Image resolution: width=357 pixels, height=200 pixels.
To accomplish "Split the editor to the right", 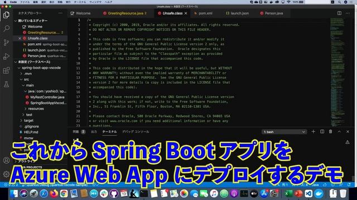I will tap(339, 13).
